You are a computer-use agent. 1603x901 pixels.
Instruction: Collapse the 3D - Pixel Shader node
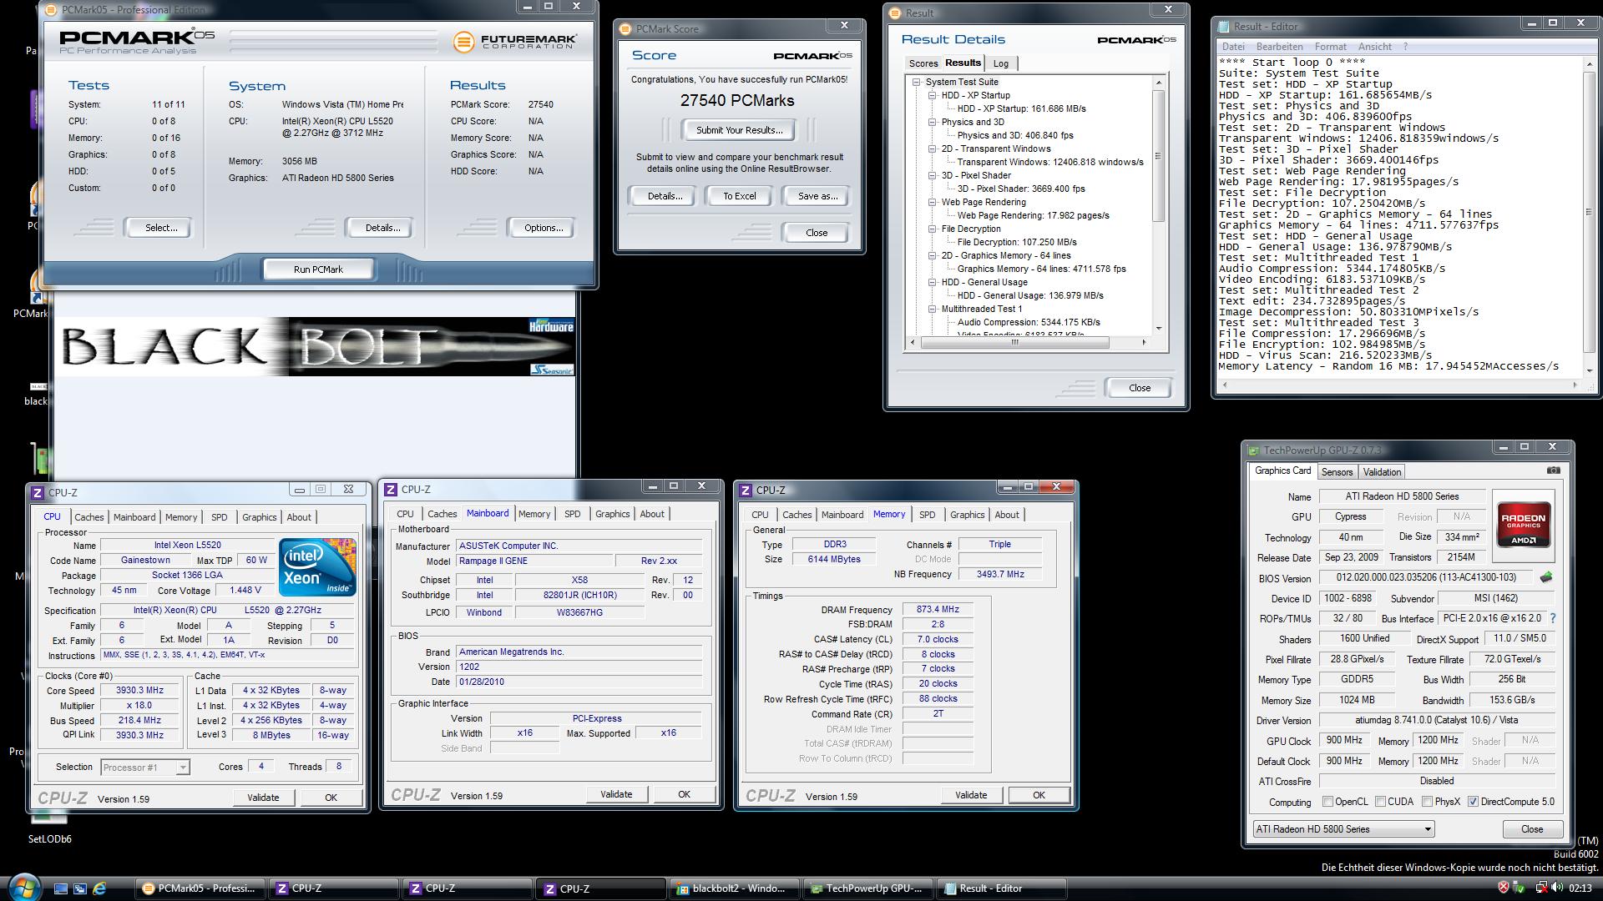[x=933, y=175]
